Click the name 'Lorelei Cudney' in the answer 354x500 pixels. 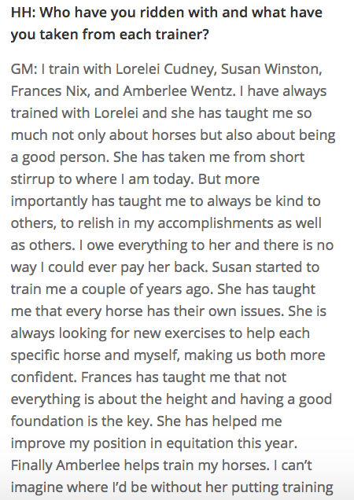tap(164, 69)
